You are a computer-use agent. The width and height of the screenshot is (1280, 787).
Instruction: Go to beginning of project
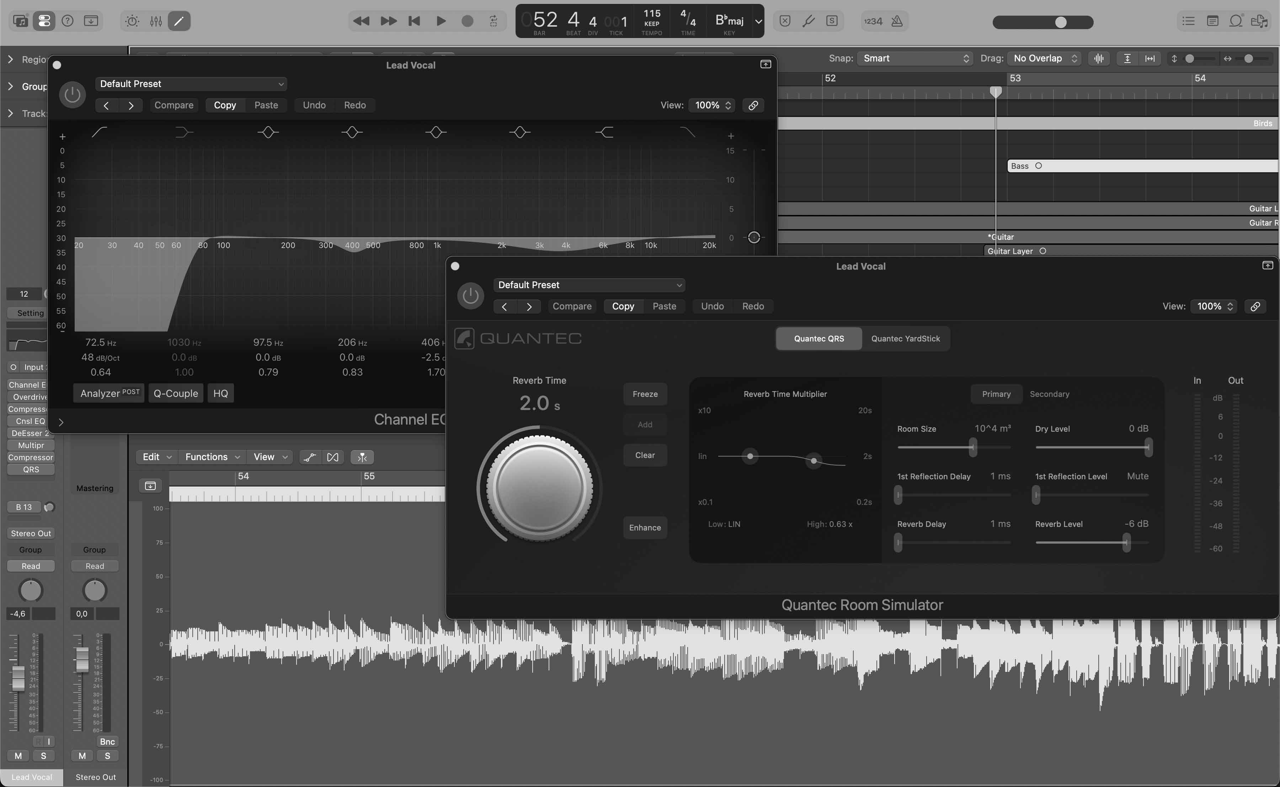tap(415, 21)
